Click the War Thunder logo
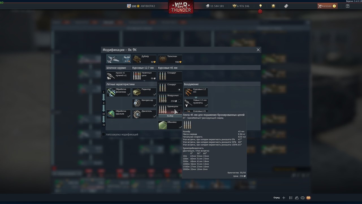The width and height of the screenshot is (362, 204). (181, 7)
